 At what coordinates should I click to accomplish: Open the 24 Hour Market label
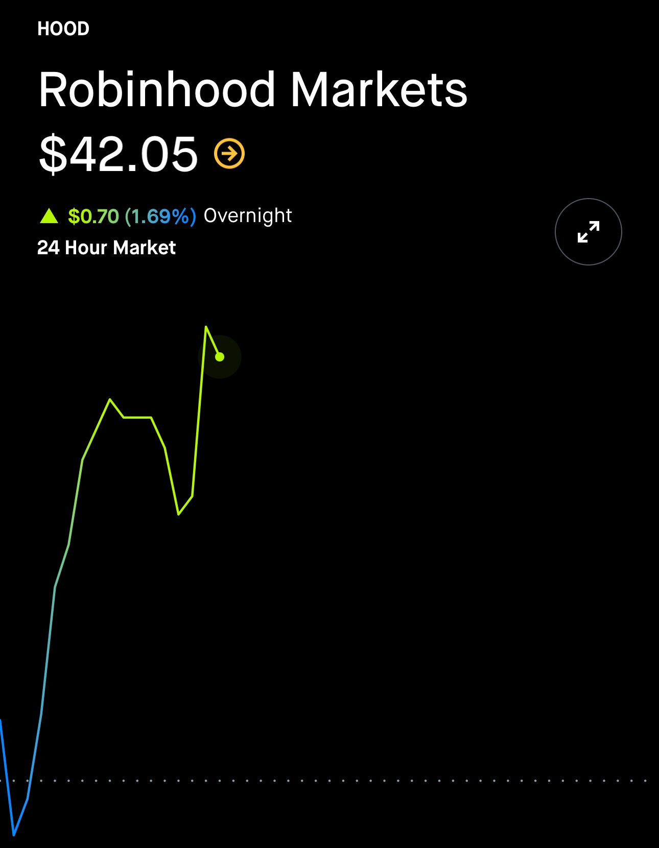[x=106, y=248]
